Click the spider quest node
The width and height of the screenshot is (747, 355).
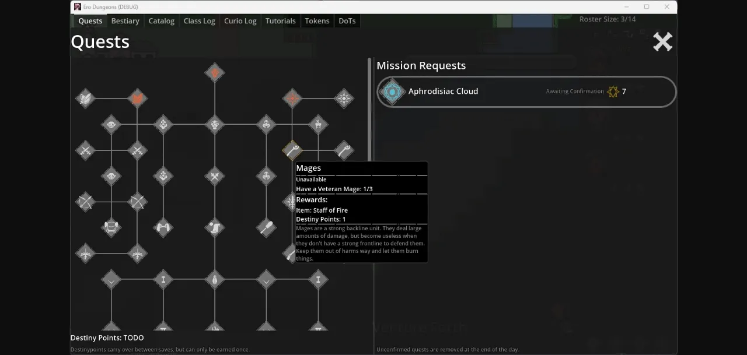266,124
